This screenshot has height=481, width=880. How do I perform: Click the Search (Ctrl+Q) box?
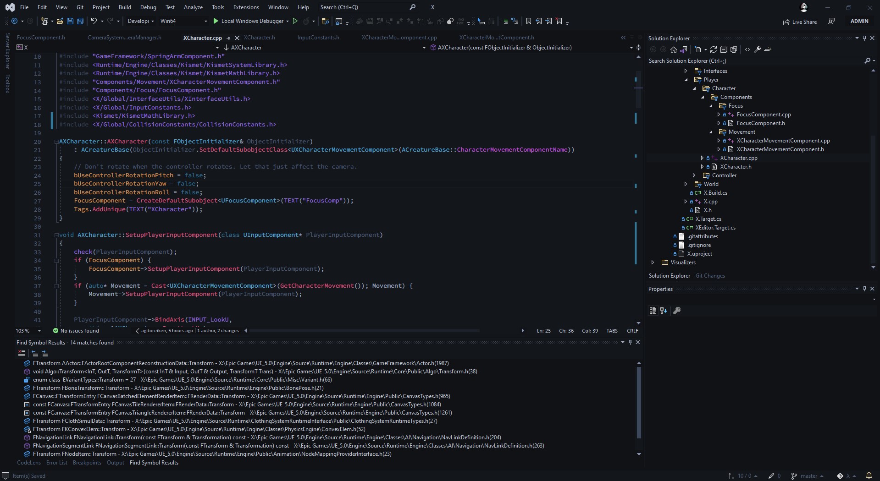tap(368, 7)
